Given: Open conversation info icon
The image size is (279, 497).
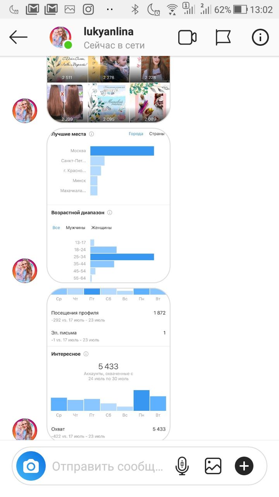Looking at the screenshot, I should pos(260,38).
